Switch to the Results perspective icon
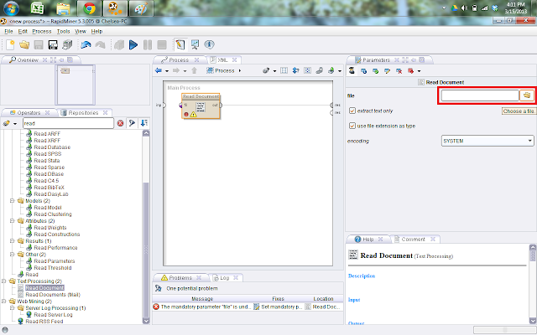Screen dimensions: 537x335 pos(195,44)
